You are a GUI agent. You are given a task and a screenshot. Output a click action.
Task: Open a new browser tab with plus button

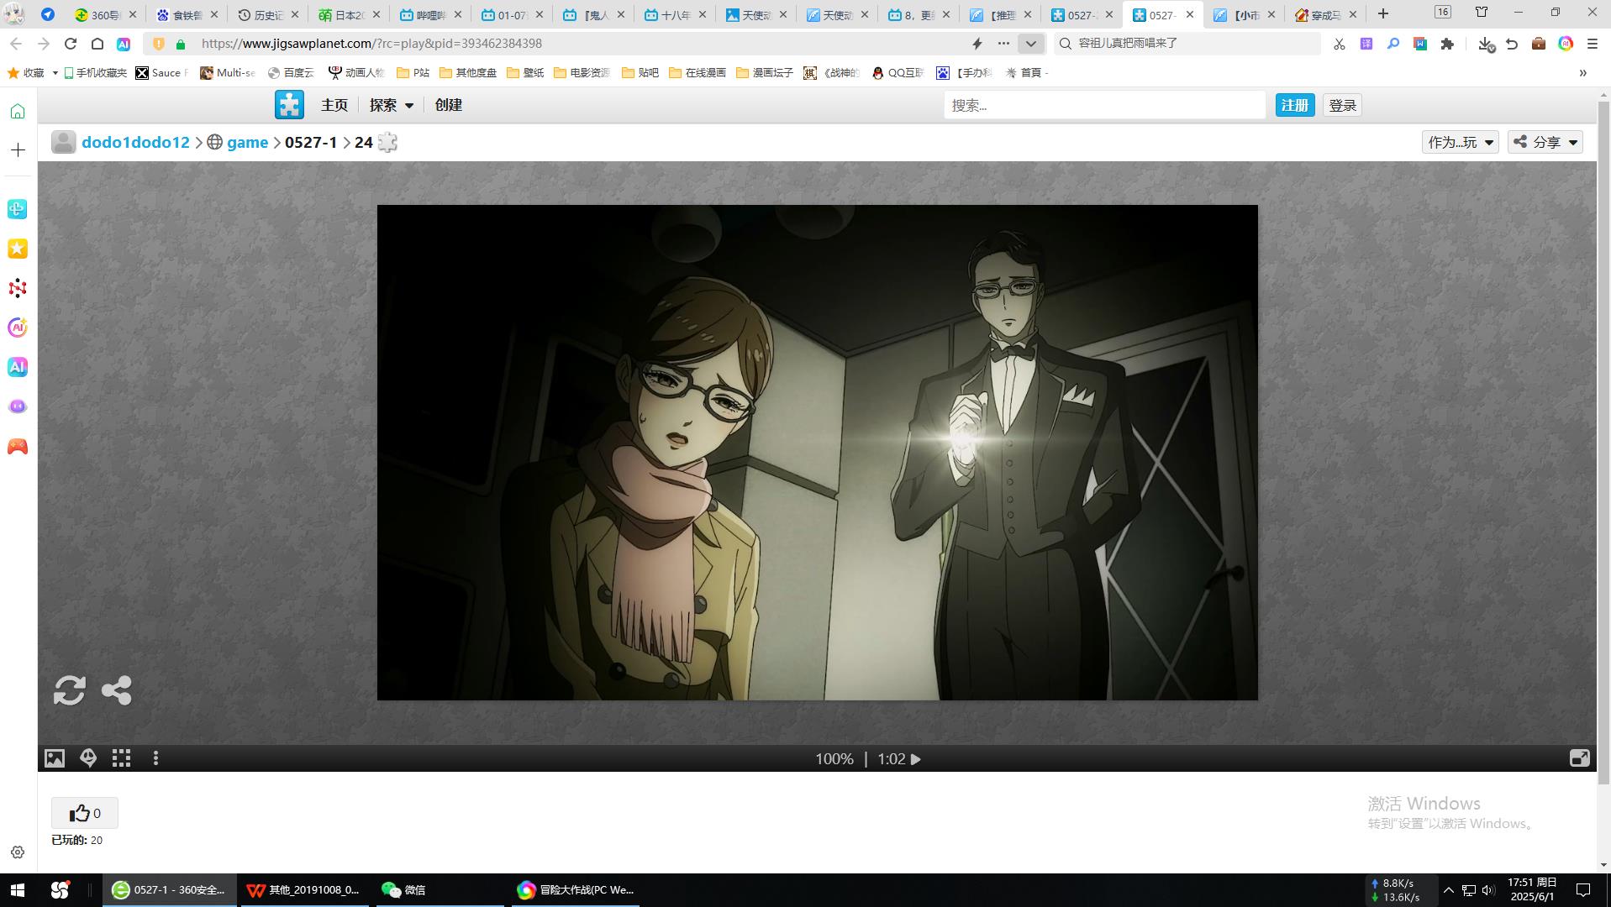click(1383, 14)
